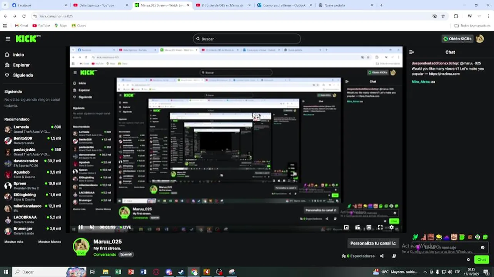
Task: Open the emote picker in the message box
Action: point(483,247)
